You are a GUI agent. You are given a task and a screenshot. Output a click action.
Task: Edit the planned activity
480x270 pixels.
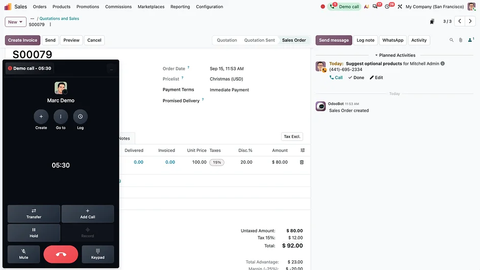click(376, 77)
